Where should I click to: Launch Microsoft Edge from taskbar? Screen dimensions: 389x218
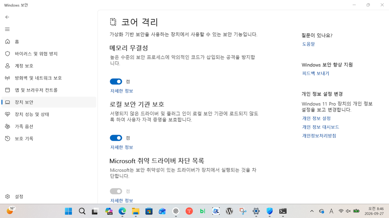tap(122, 211)
